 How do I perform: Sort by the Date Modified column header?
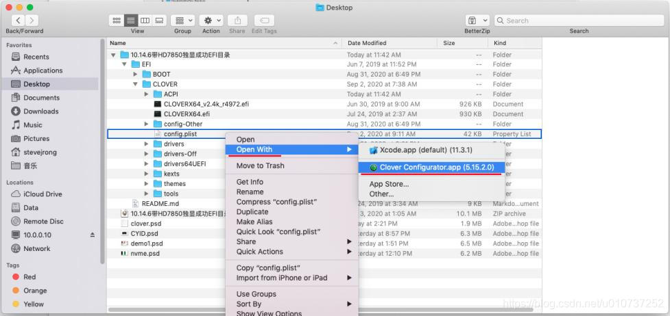coord(390,43)
